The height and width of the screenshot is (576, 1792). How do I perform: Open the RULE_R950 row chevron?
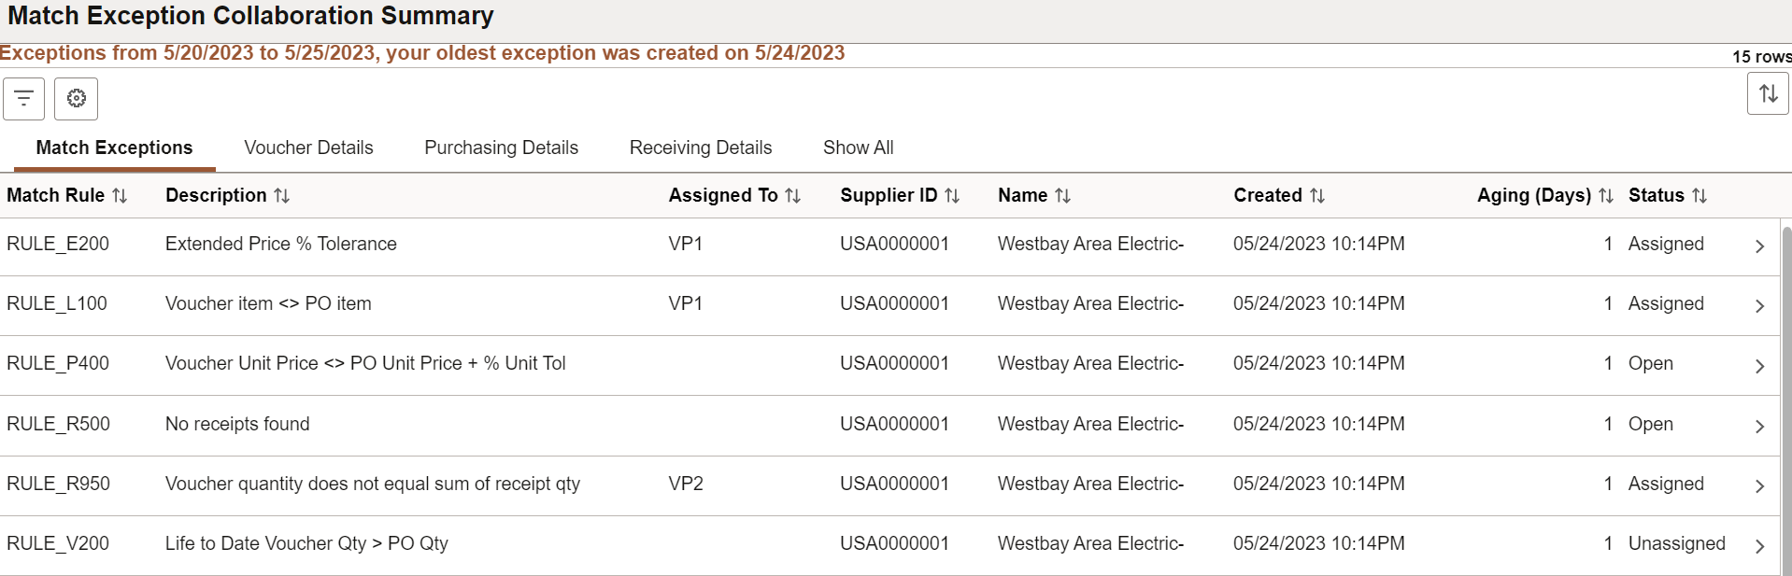pyautogui.click(x=1759, y=486)
